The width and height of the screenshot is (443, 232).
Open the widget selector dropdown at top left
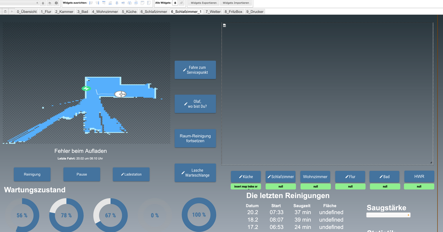(19, 3)
